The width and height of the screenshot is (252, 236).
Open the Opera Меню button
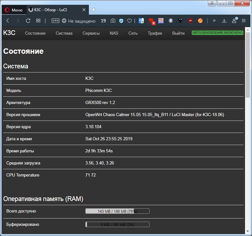(x=14, y=10)
